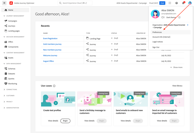
Task: Click the Datasets database icon
Action: [6, 74]
